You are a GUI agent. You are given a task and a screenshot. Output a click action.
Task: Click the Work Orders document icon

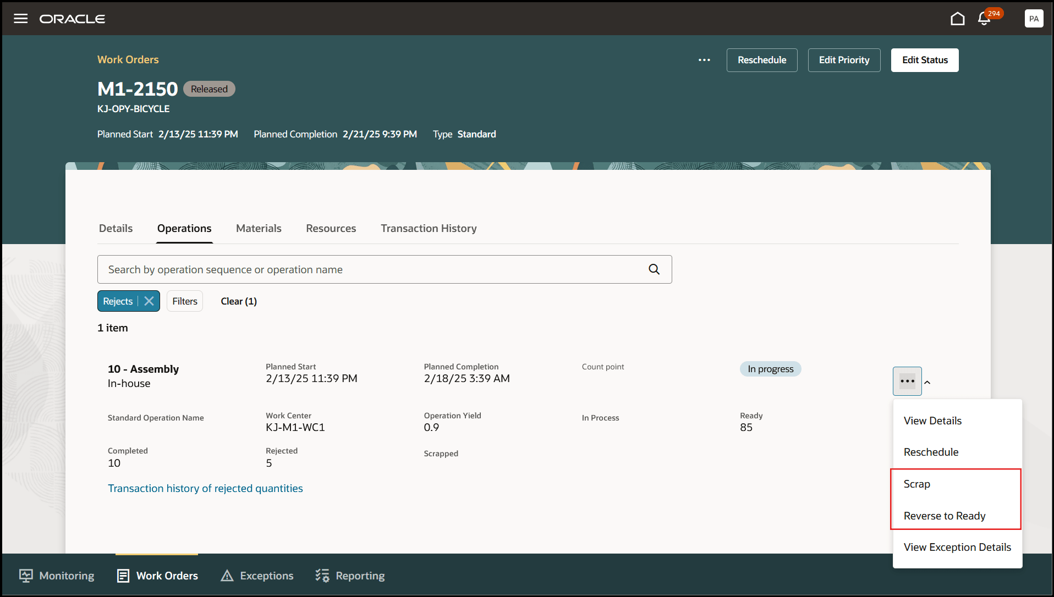[123, 576]
